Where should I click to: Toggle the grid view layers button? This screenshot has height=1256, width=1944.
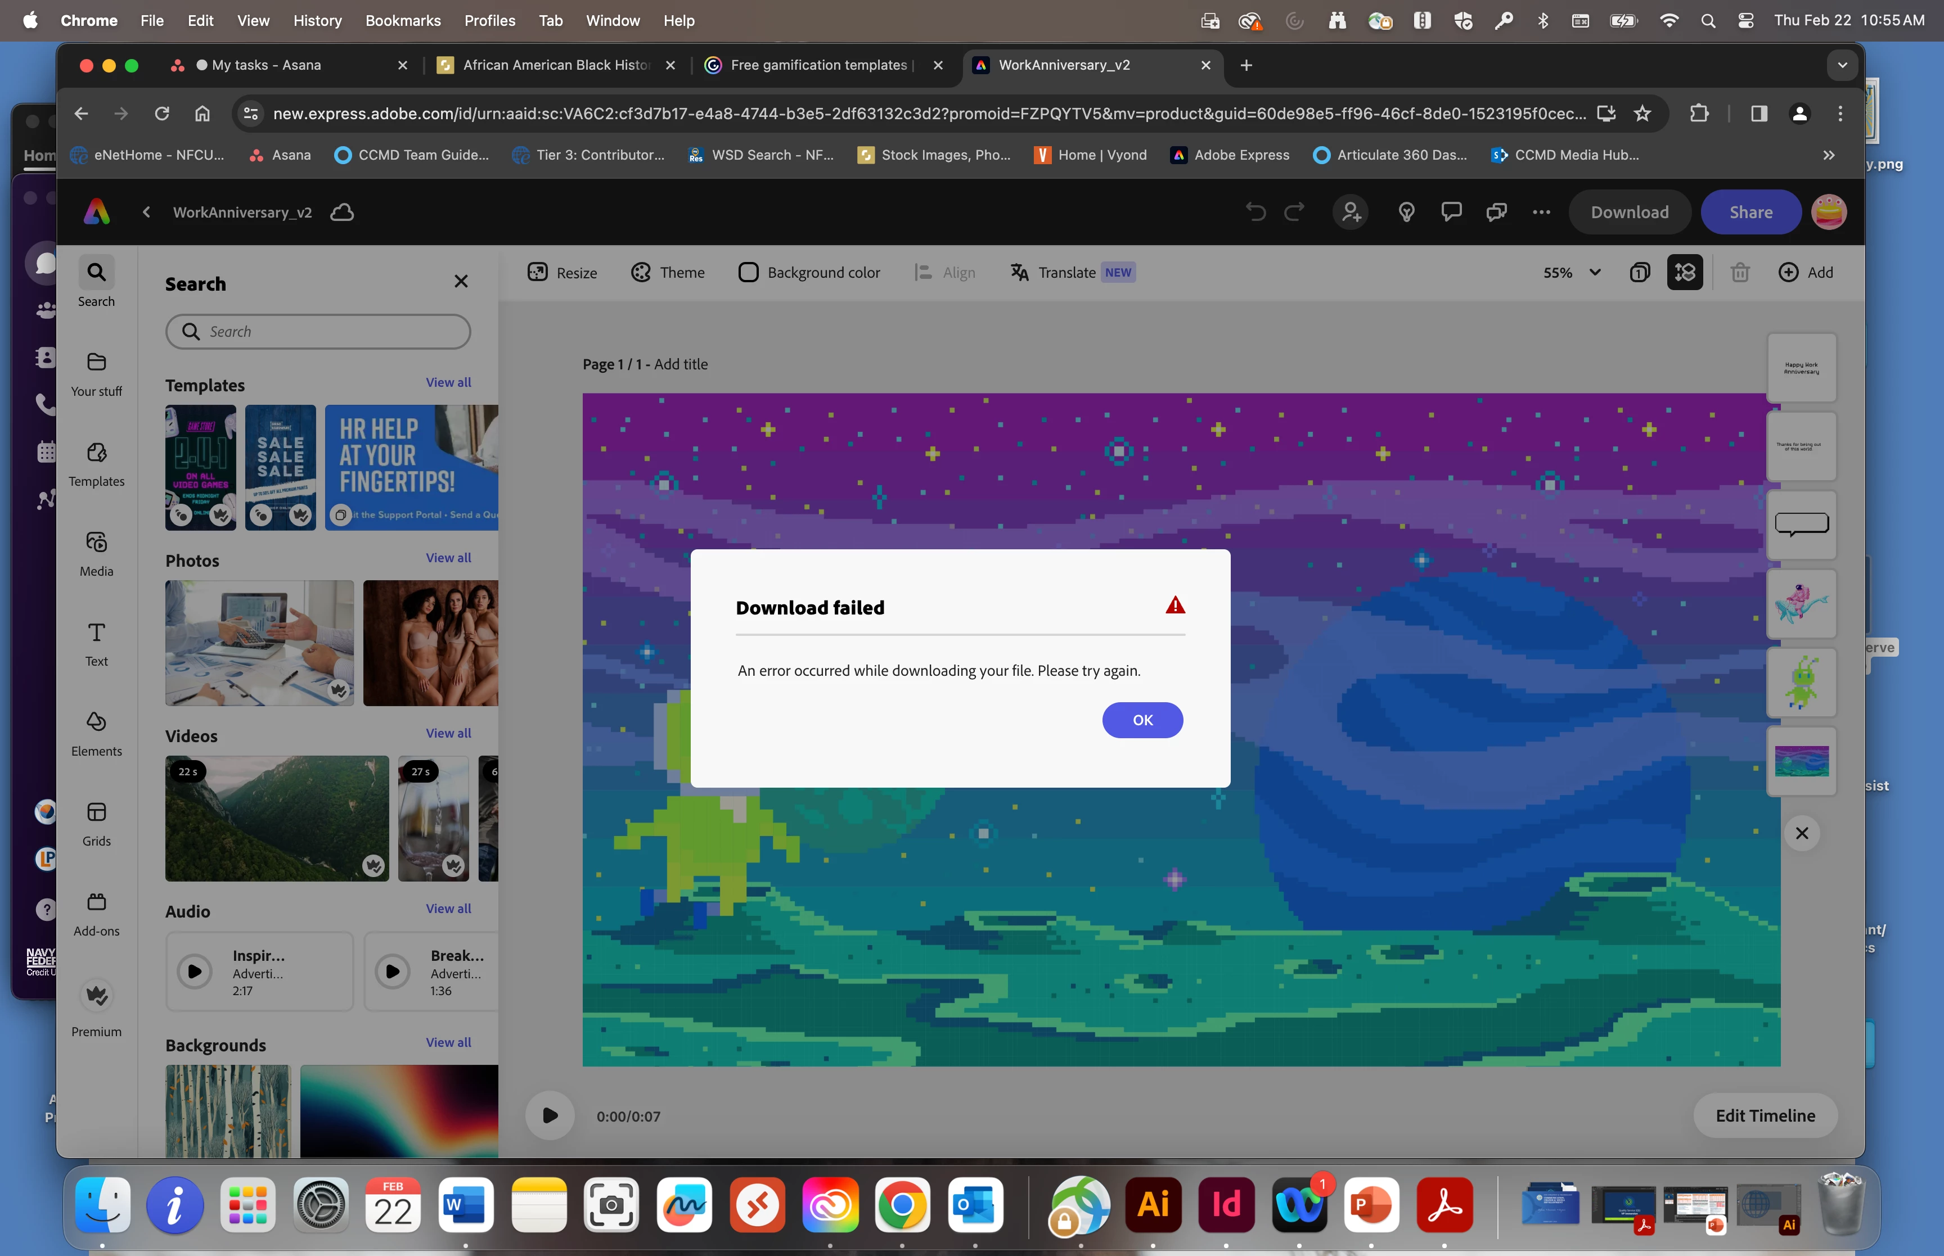pos(1685,273)
